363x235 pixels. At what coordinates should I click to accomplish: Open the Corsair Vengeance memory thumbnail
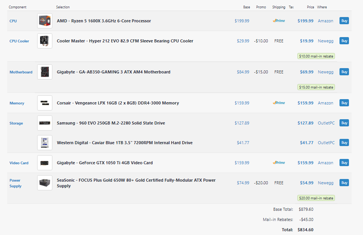pyautogui.click(x=45, y=103)
